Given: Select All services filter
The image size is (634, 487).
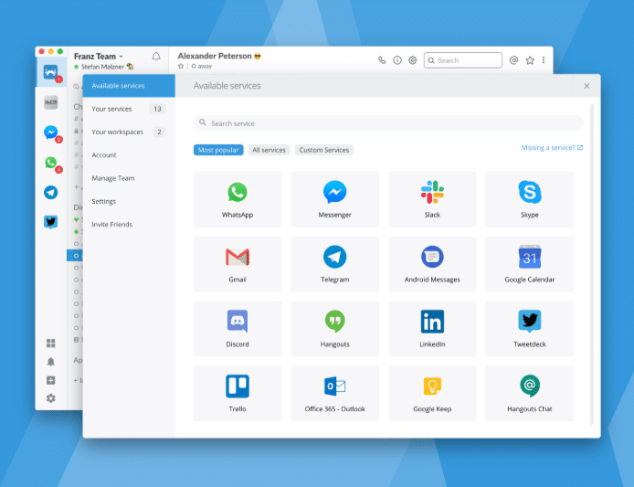Looking at the screenshot, I should click(269, 150).
